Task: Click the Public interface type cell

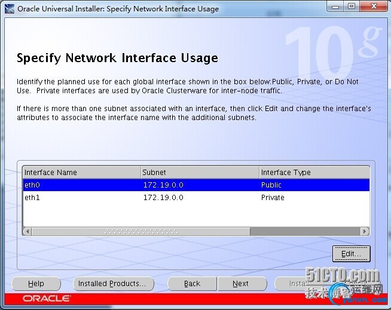Action: [x=314, y=185]
